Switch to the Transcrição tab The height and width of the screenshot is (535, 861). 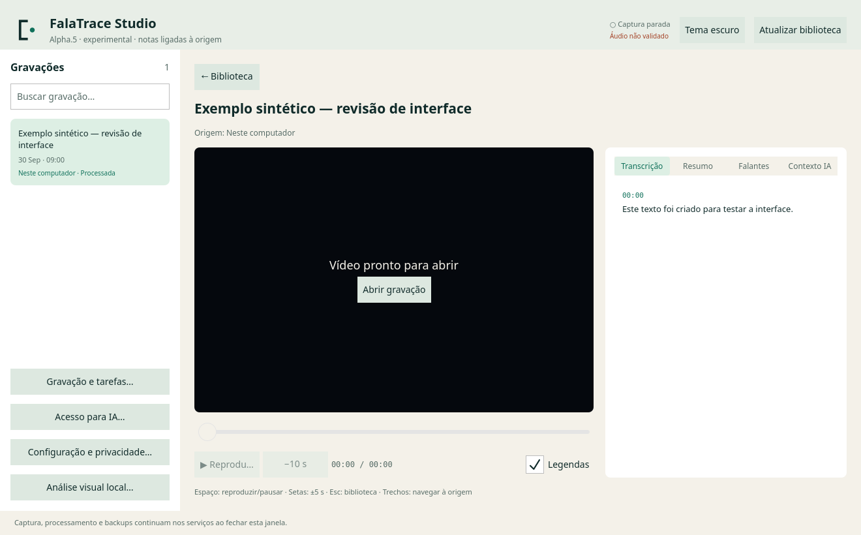(x=642, y=166)
